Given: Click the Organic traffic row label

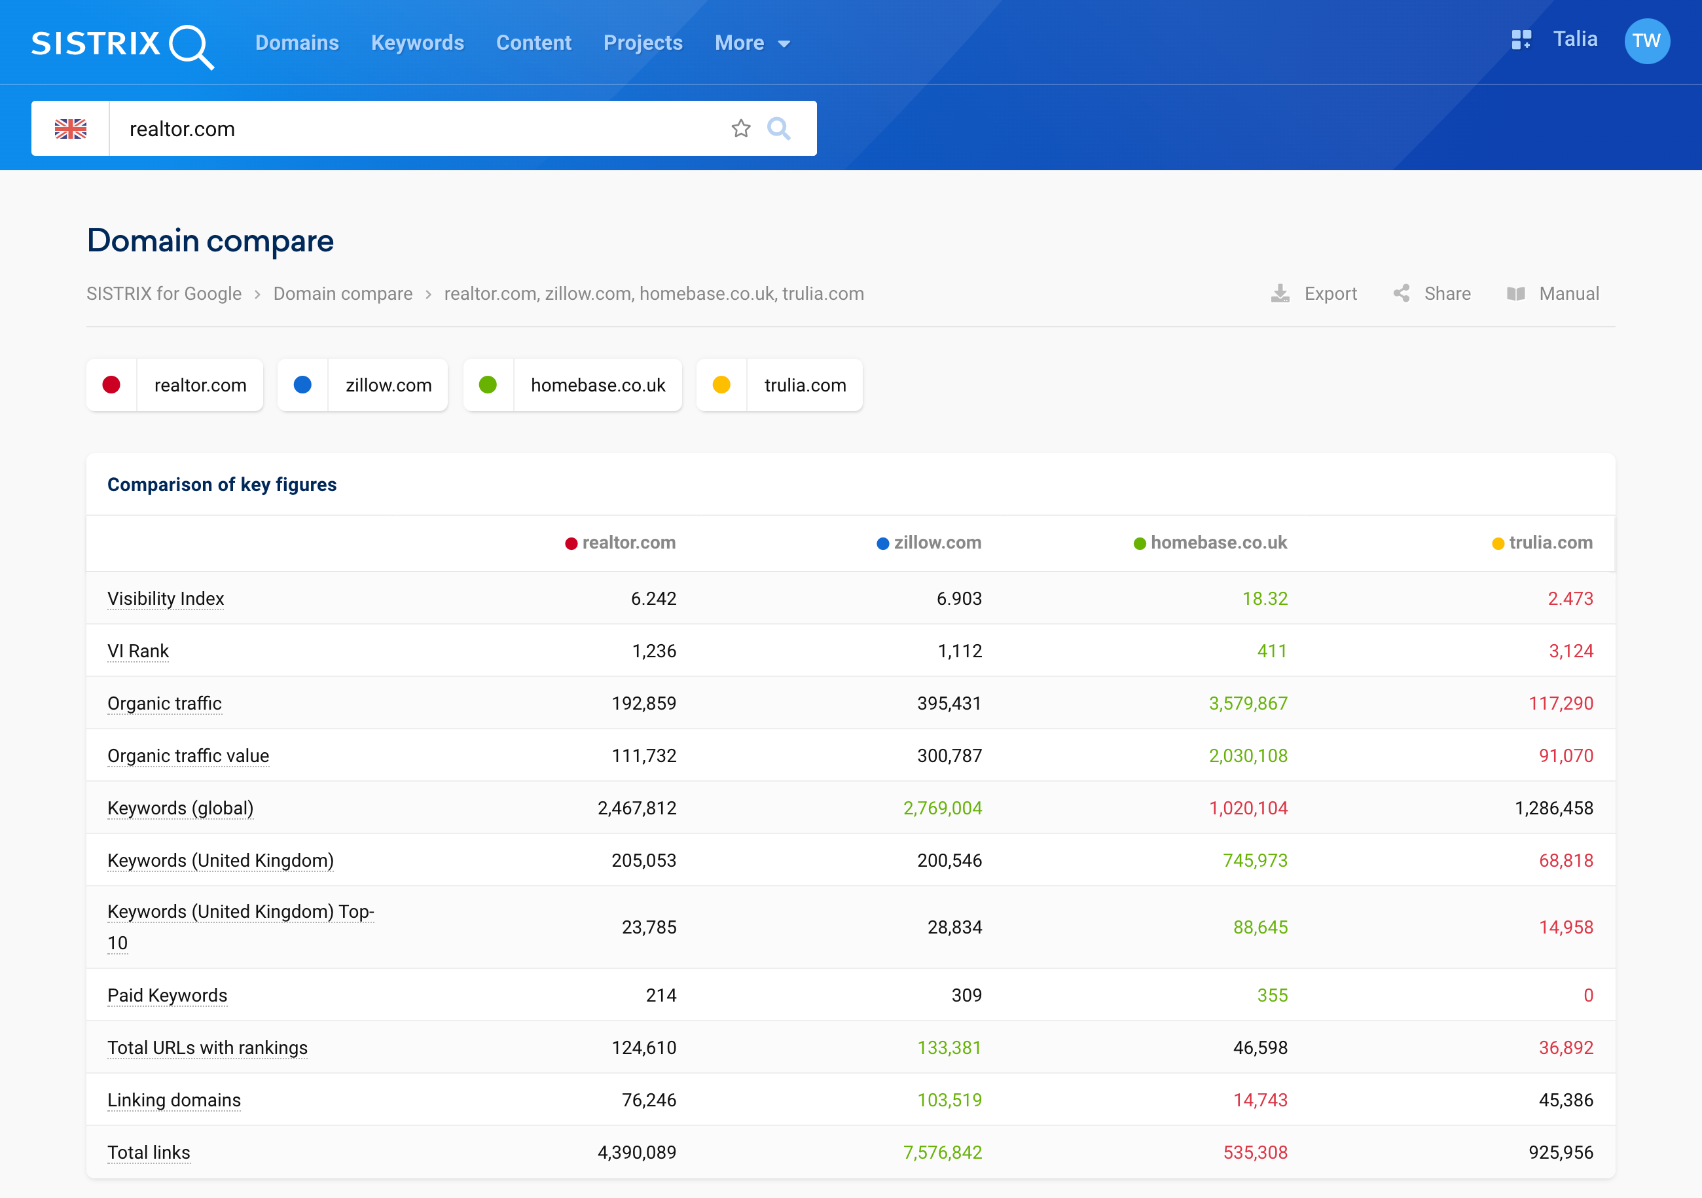Looking at the screenshot, I should pyautogui.click(x=164, y=703).
